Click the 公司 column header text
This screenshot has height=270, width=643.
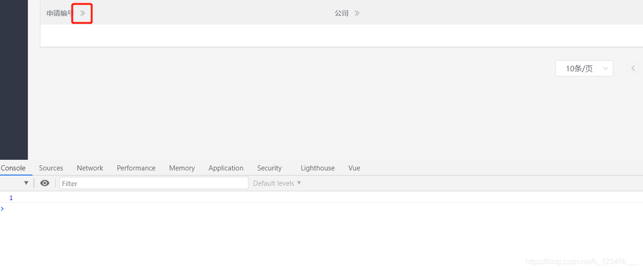(x=342, y=13)
